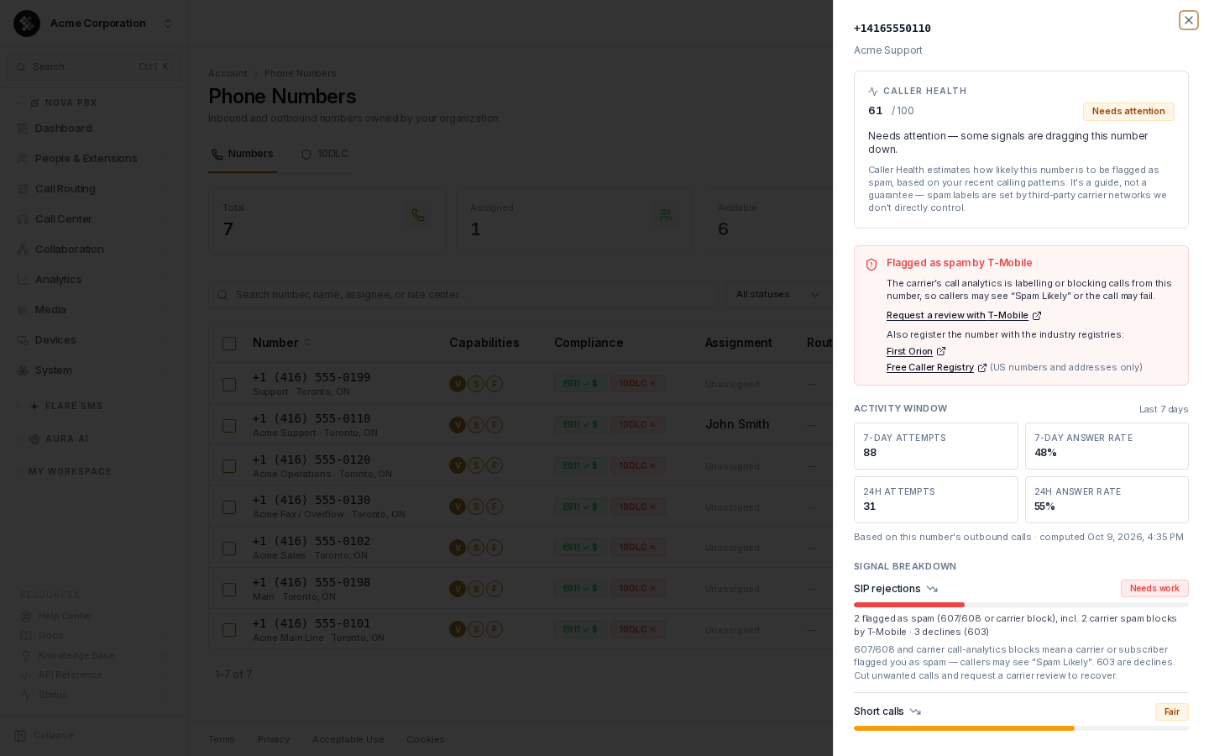The image size is (1209, 756).
Task: Click the Analytics chart icon
Action: (23, 280)
